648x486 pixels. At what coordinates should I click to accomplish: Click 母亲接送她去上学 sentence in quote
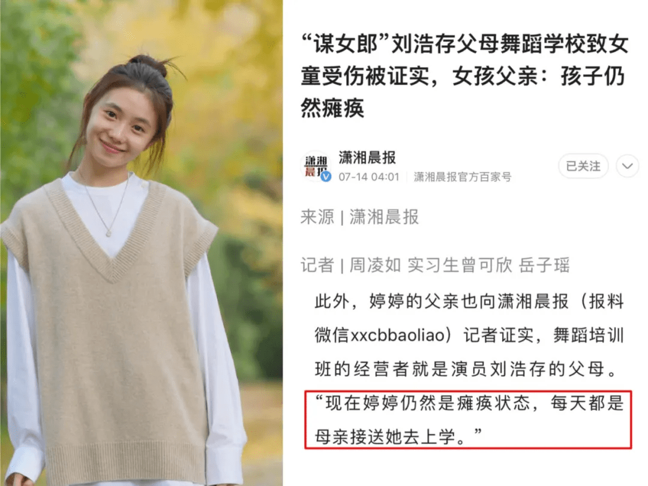point(386,437)
